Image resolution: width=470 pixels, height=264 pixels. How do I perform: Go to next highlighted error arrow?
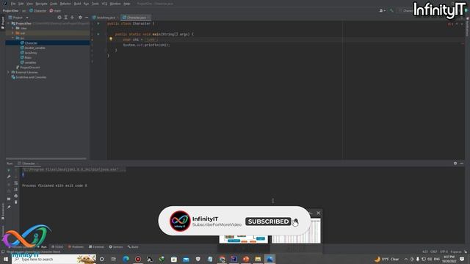point(462,24)
